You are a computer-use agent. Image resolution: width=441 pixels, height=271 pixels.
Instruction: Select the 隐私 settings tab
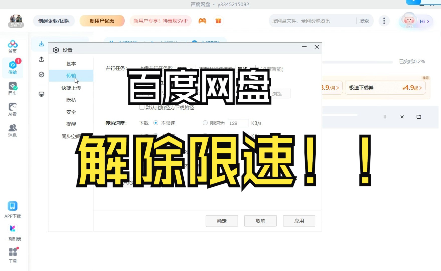click(x=71, y=100)
